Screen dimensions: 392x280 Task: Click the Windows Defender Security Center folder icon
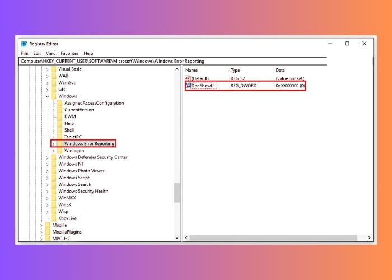click(54, 157)
